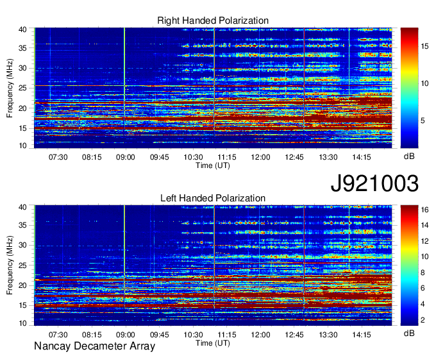Click the Left Handed Polarization title
This screenshot has width=436, height=354.
click(213, 198)
